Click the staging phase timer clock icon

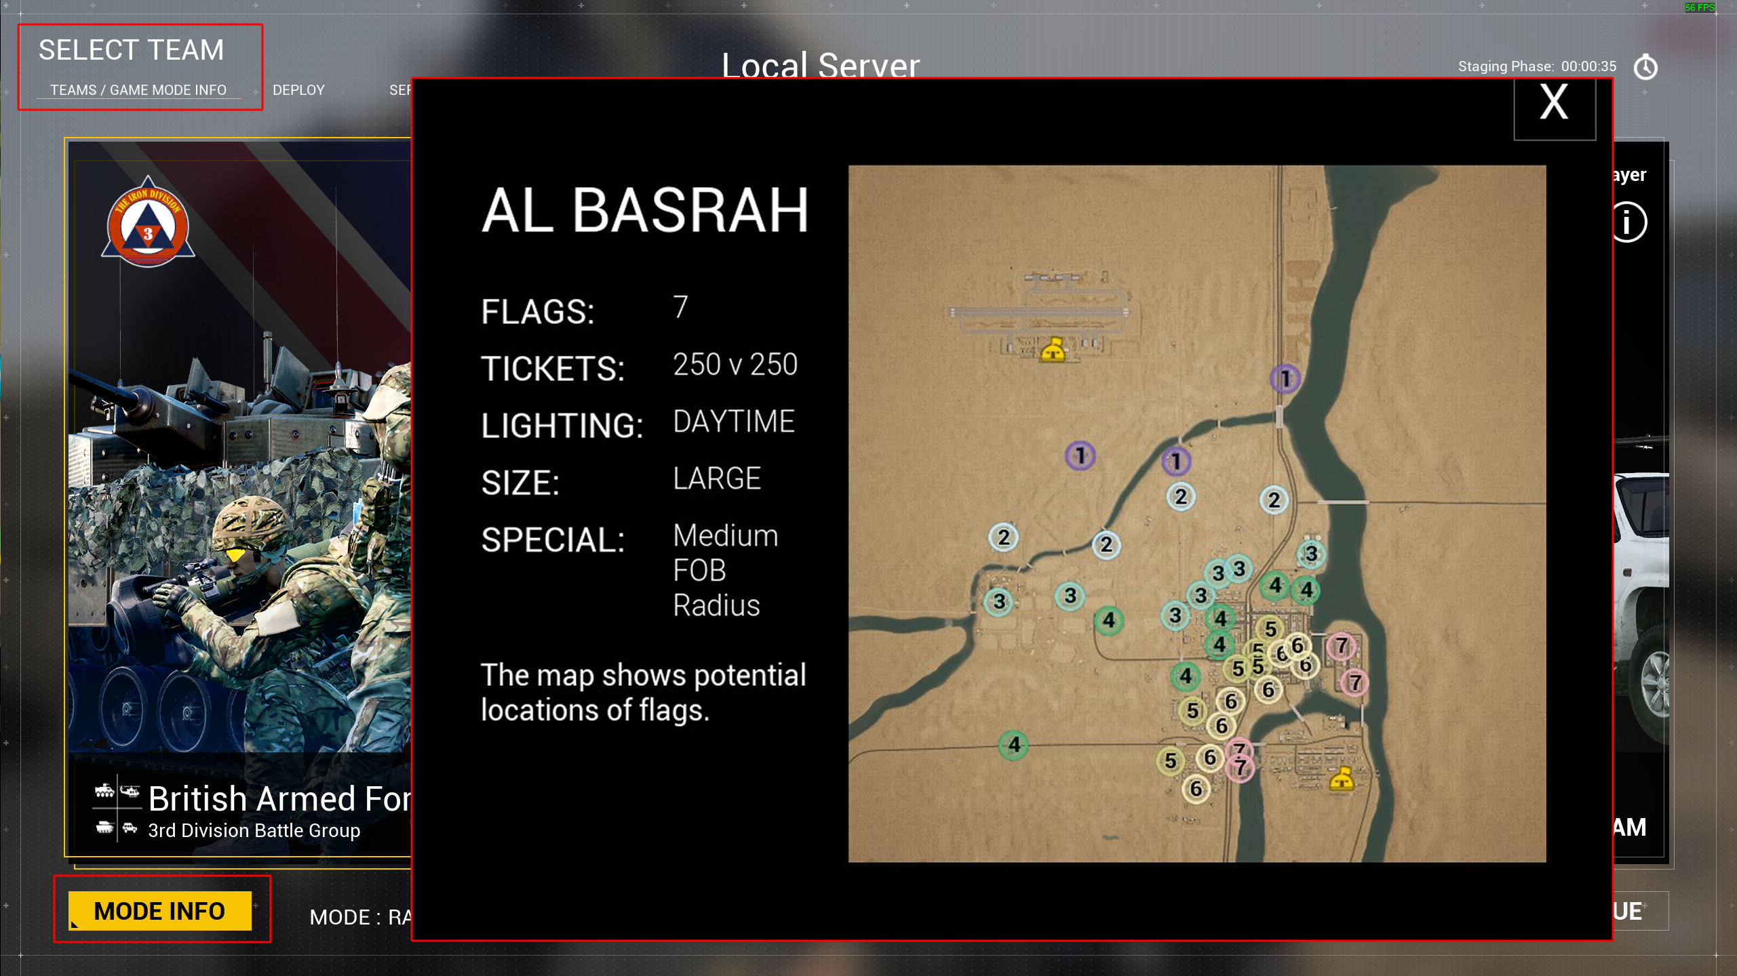coord(1645,67)
